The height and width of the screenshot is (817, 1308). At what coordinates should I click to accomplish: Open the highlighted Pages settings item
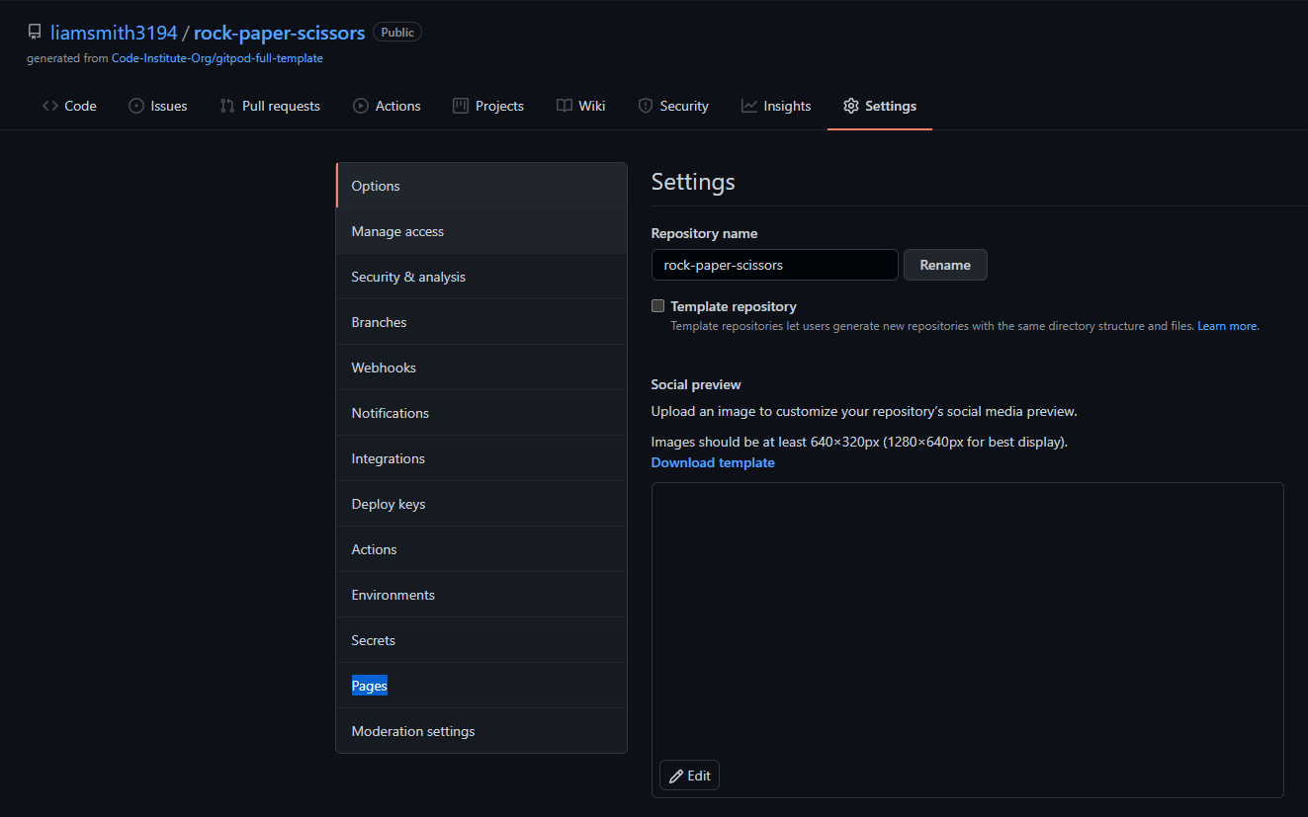click(481, 686)
